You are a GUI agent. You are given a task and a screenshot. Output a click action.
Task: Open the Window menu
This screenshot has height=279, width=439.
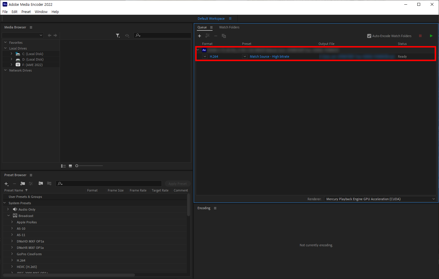coord(41,12)
